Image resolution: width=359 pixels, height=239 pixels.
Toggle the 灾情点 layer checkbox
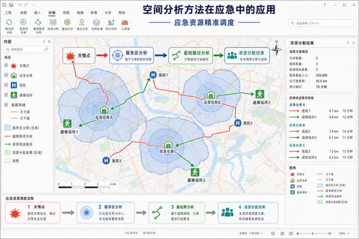click(6, 65)
